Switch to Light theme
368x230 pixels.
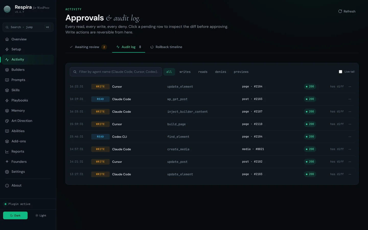coord(41,215)
